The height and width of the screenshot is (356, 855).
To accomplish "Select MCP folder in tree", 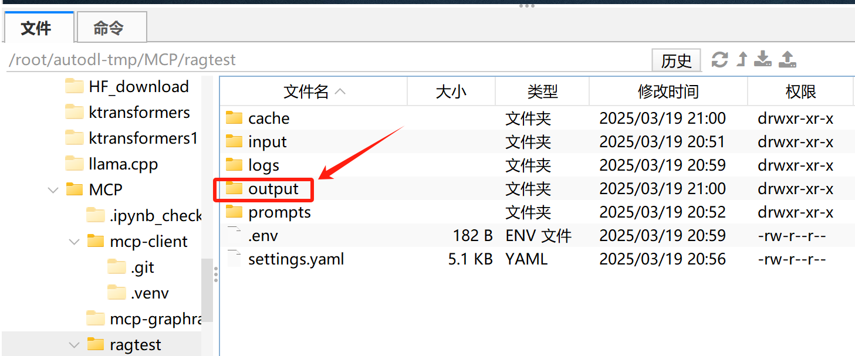I will tap(106, 190).
